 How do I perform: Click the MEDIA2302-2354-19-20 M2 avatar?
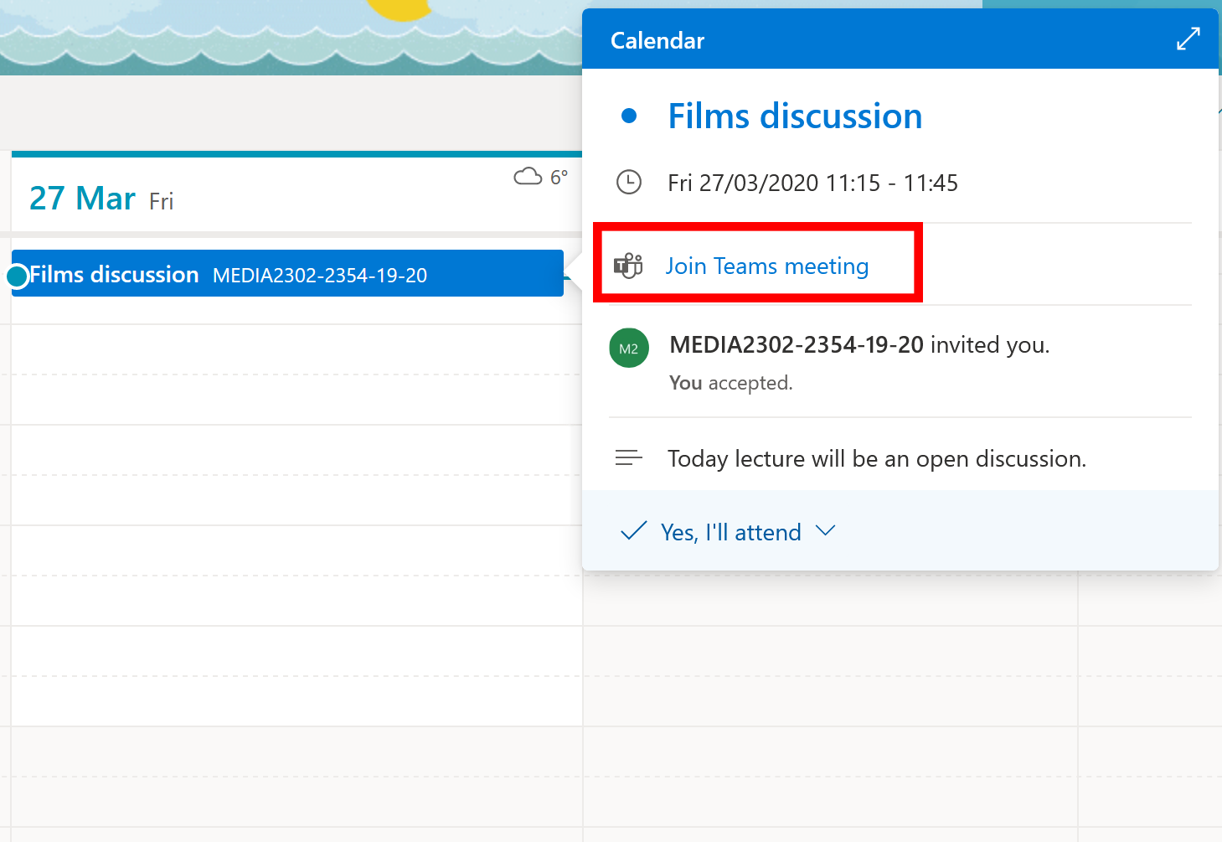pyautogui.click(x=629, y=348)
